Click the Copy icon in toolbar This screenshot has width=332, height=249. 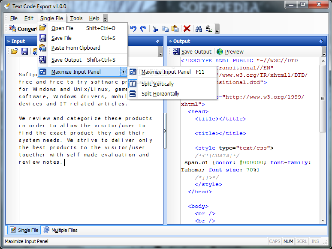tap(165, 29)
